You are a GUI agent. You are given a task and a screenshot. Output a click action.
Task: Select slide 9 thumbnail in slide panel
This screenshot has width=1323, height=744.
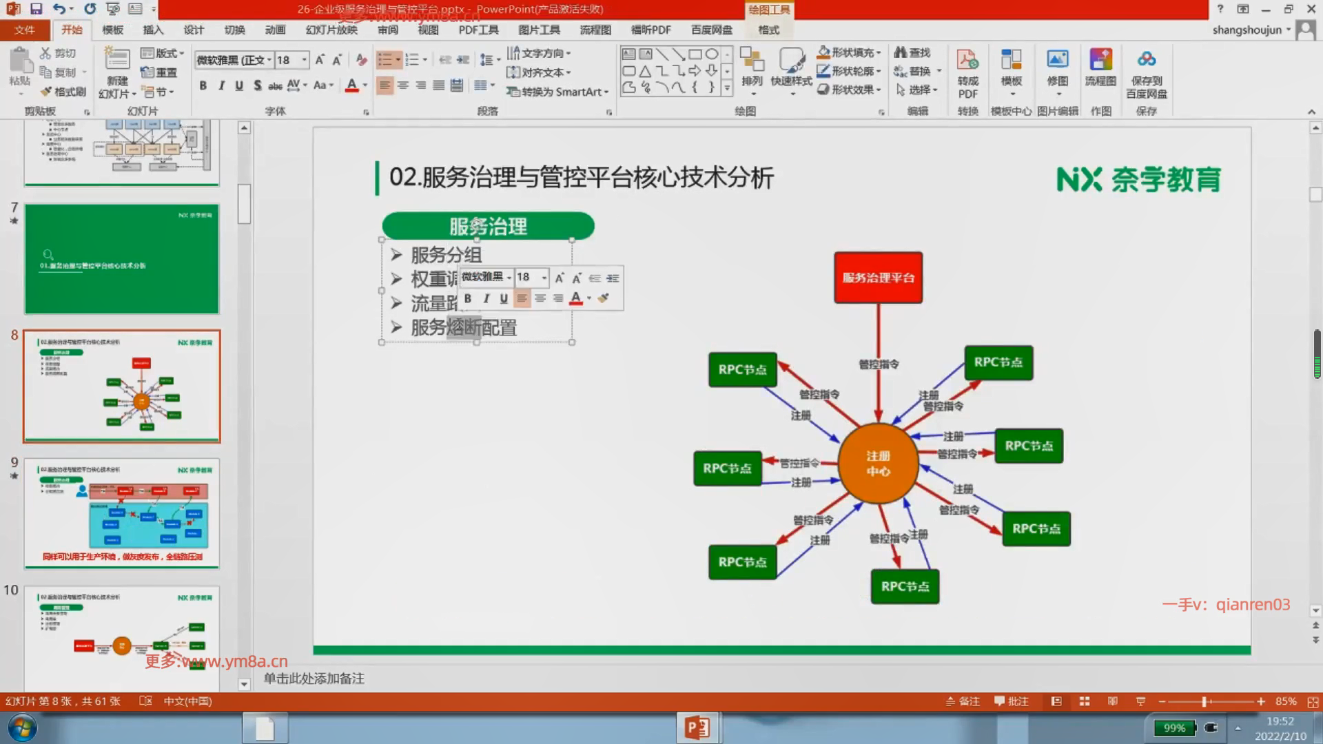point(122,513)
